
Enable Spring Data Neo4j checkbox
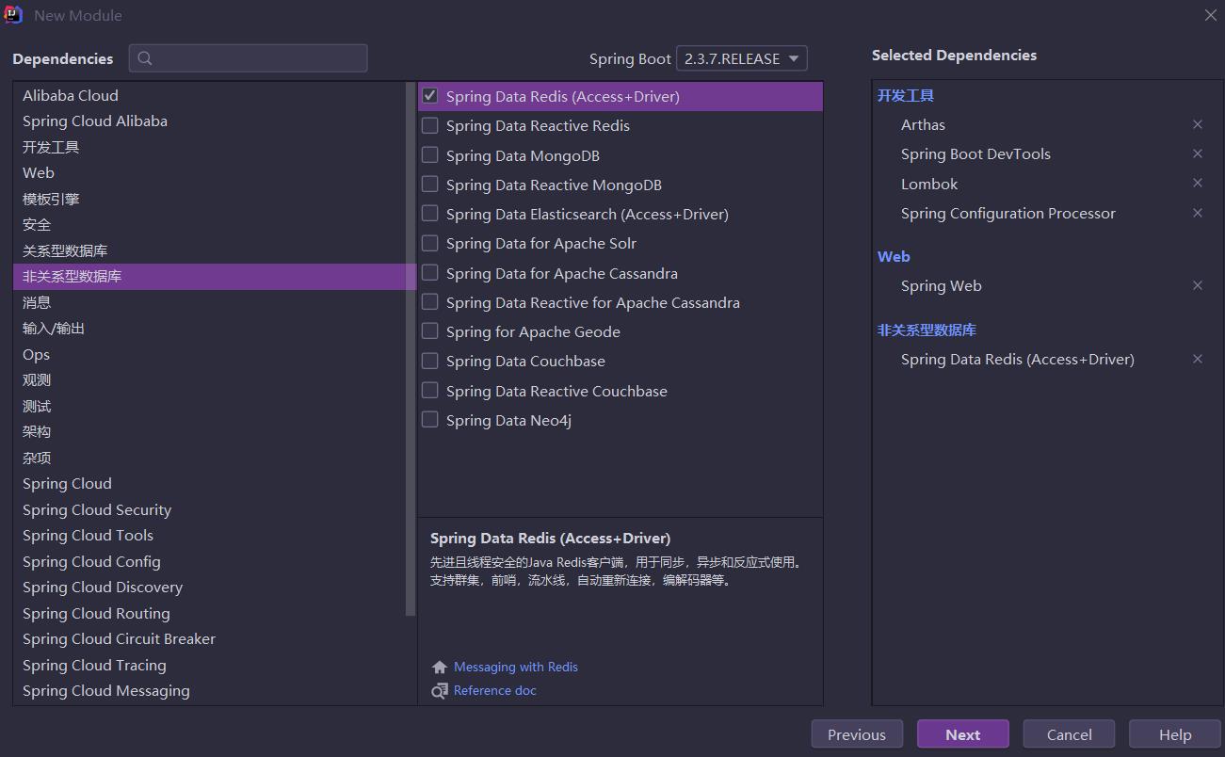click(x=430, y=420)
